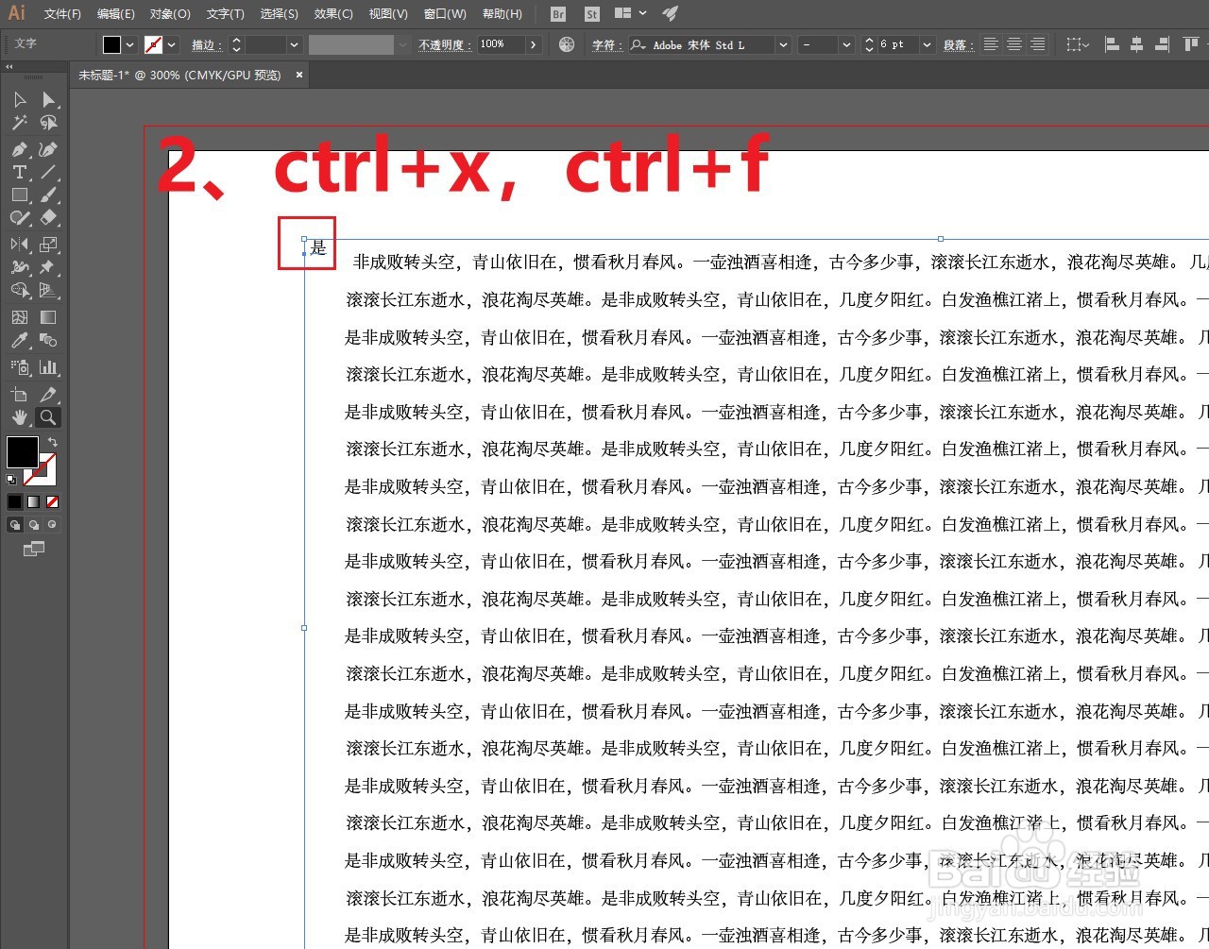Image resolution: width=1209 pixels, height=949 pixels.
Task: Select the Paintbrush tool
Action: pos(48,195)
